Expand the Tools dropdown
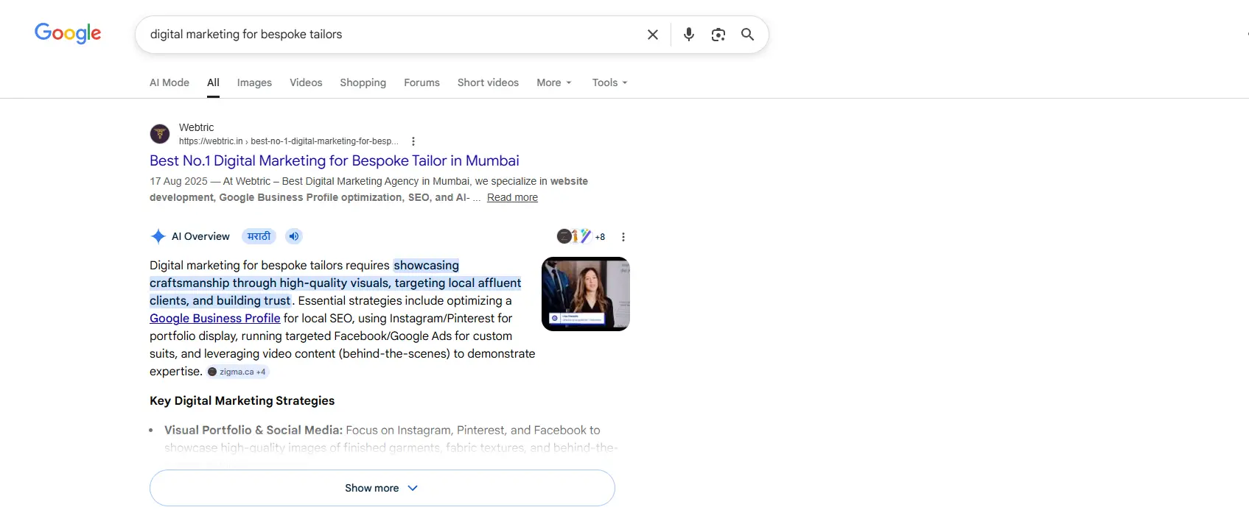 point(609,82)
